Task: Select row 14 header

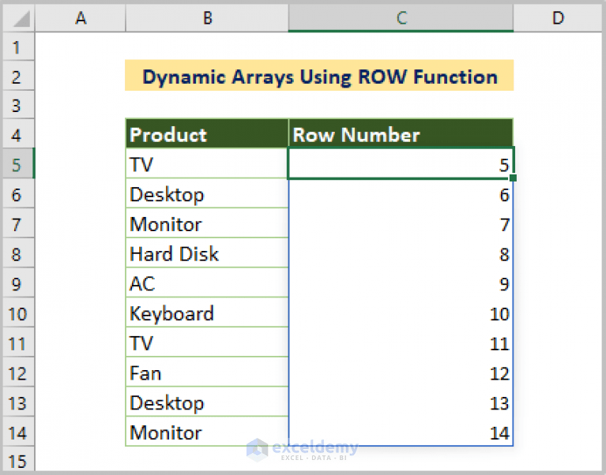Action: (18, 432)
